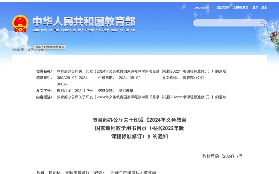Select the 信息类别 label

pyautogui.click(x=106, y=91)
